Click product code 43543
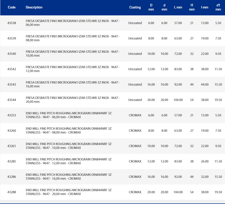The height and width of the screenshot is (204, 225). pyautogui.click(x=12, y=85)
